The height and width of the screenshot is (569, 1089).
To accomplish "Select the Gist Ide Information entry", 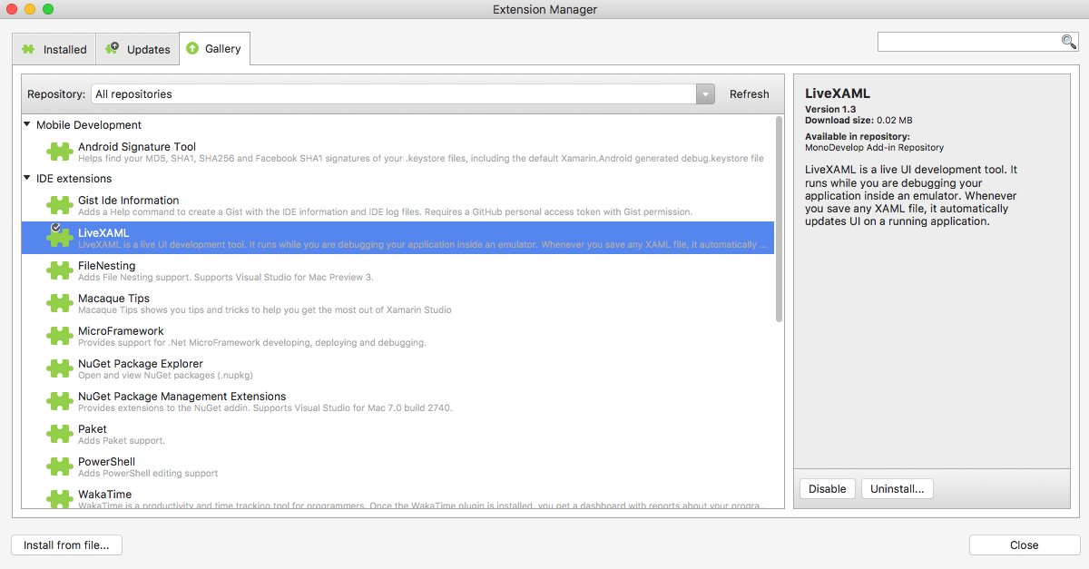I will [x=397, y=205].
